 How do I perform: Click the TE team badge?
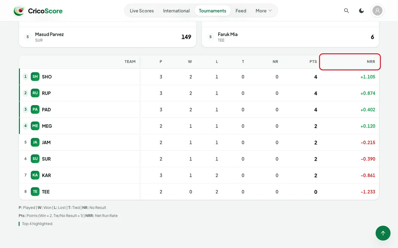pyautogui.click(x=35, y=192)
